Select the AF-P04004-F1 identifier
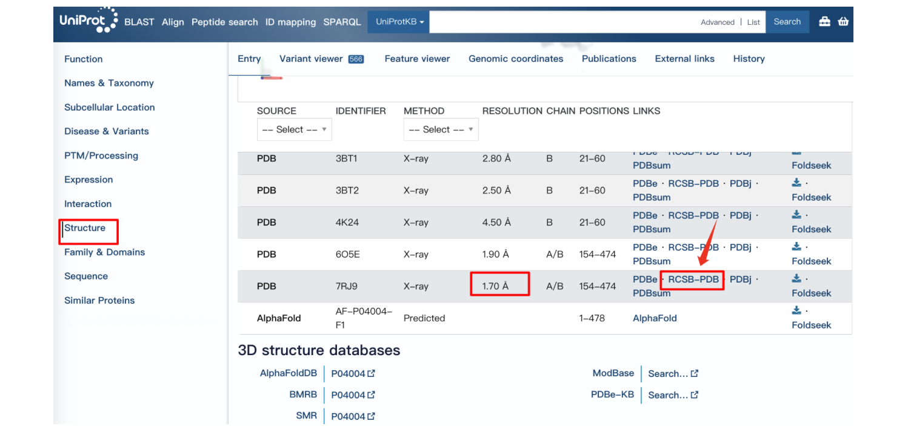 click(364, 318)
